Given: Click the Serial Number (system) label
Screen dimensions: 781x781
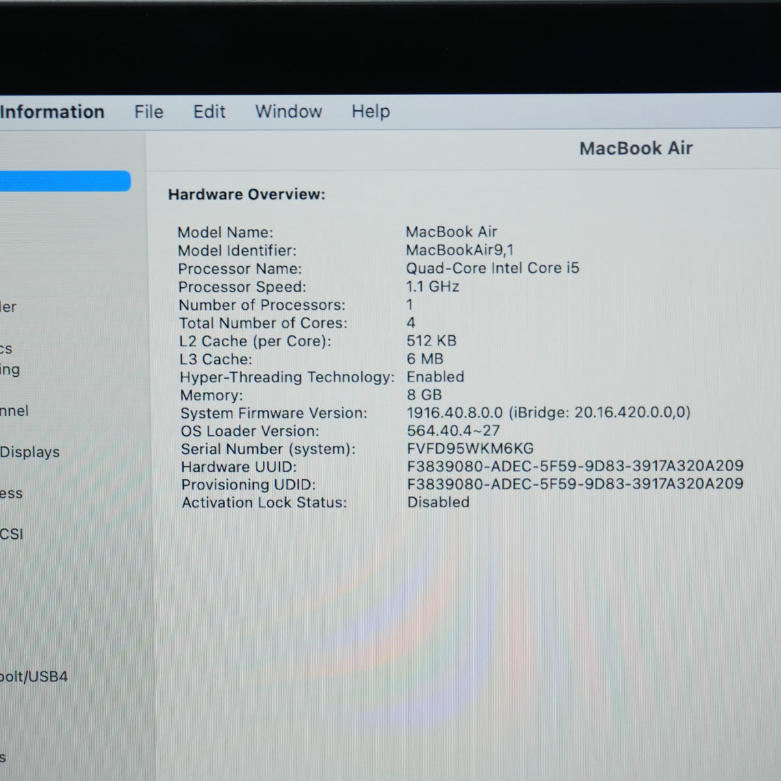Looking at the screenshot, I should (268, 449).
